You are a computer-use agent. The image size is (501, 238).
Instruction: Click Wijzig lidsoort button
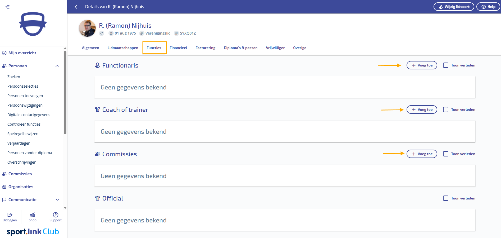tap(454, 7)
